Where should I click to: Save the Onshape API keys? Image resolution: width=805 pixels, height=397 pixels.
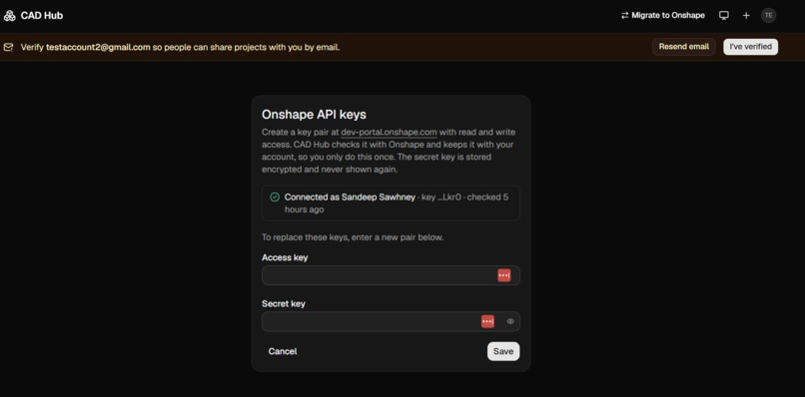point(503,351)
